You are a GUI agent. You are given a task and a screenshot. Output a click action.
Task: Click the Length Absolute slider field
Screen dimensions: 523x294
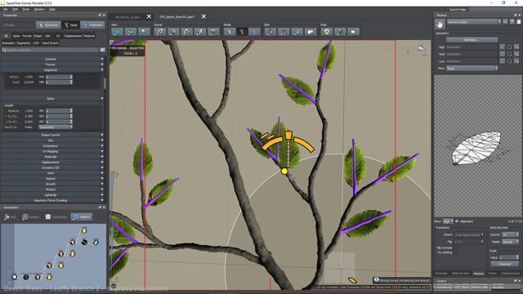(59, 111)
